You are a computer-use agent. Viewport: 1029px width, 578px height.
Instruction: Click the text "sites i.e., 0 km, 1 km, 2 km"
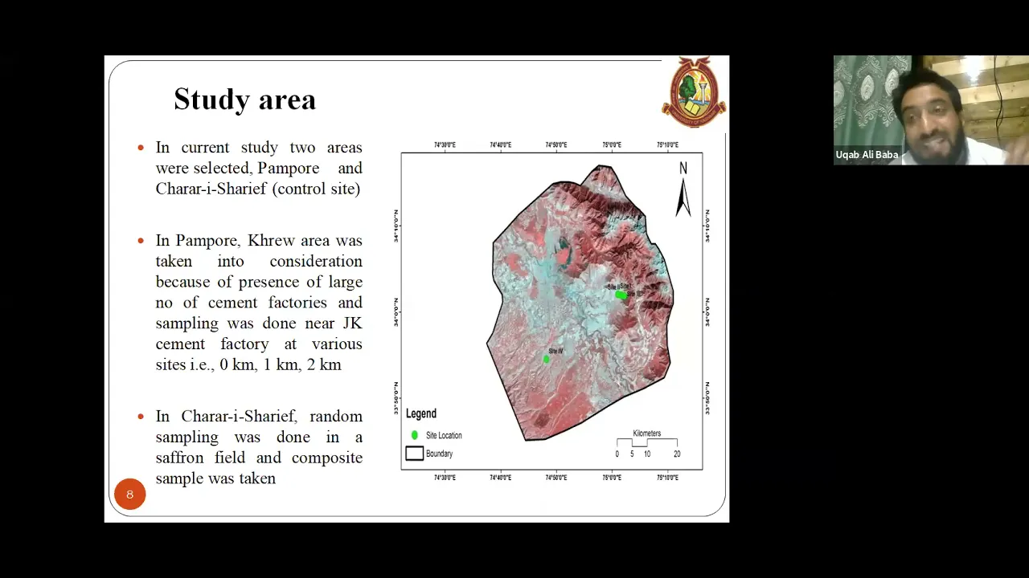[x=248, y=364]
